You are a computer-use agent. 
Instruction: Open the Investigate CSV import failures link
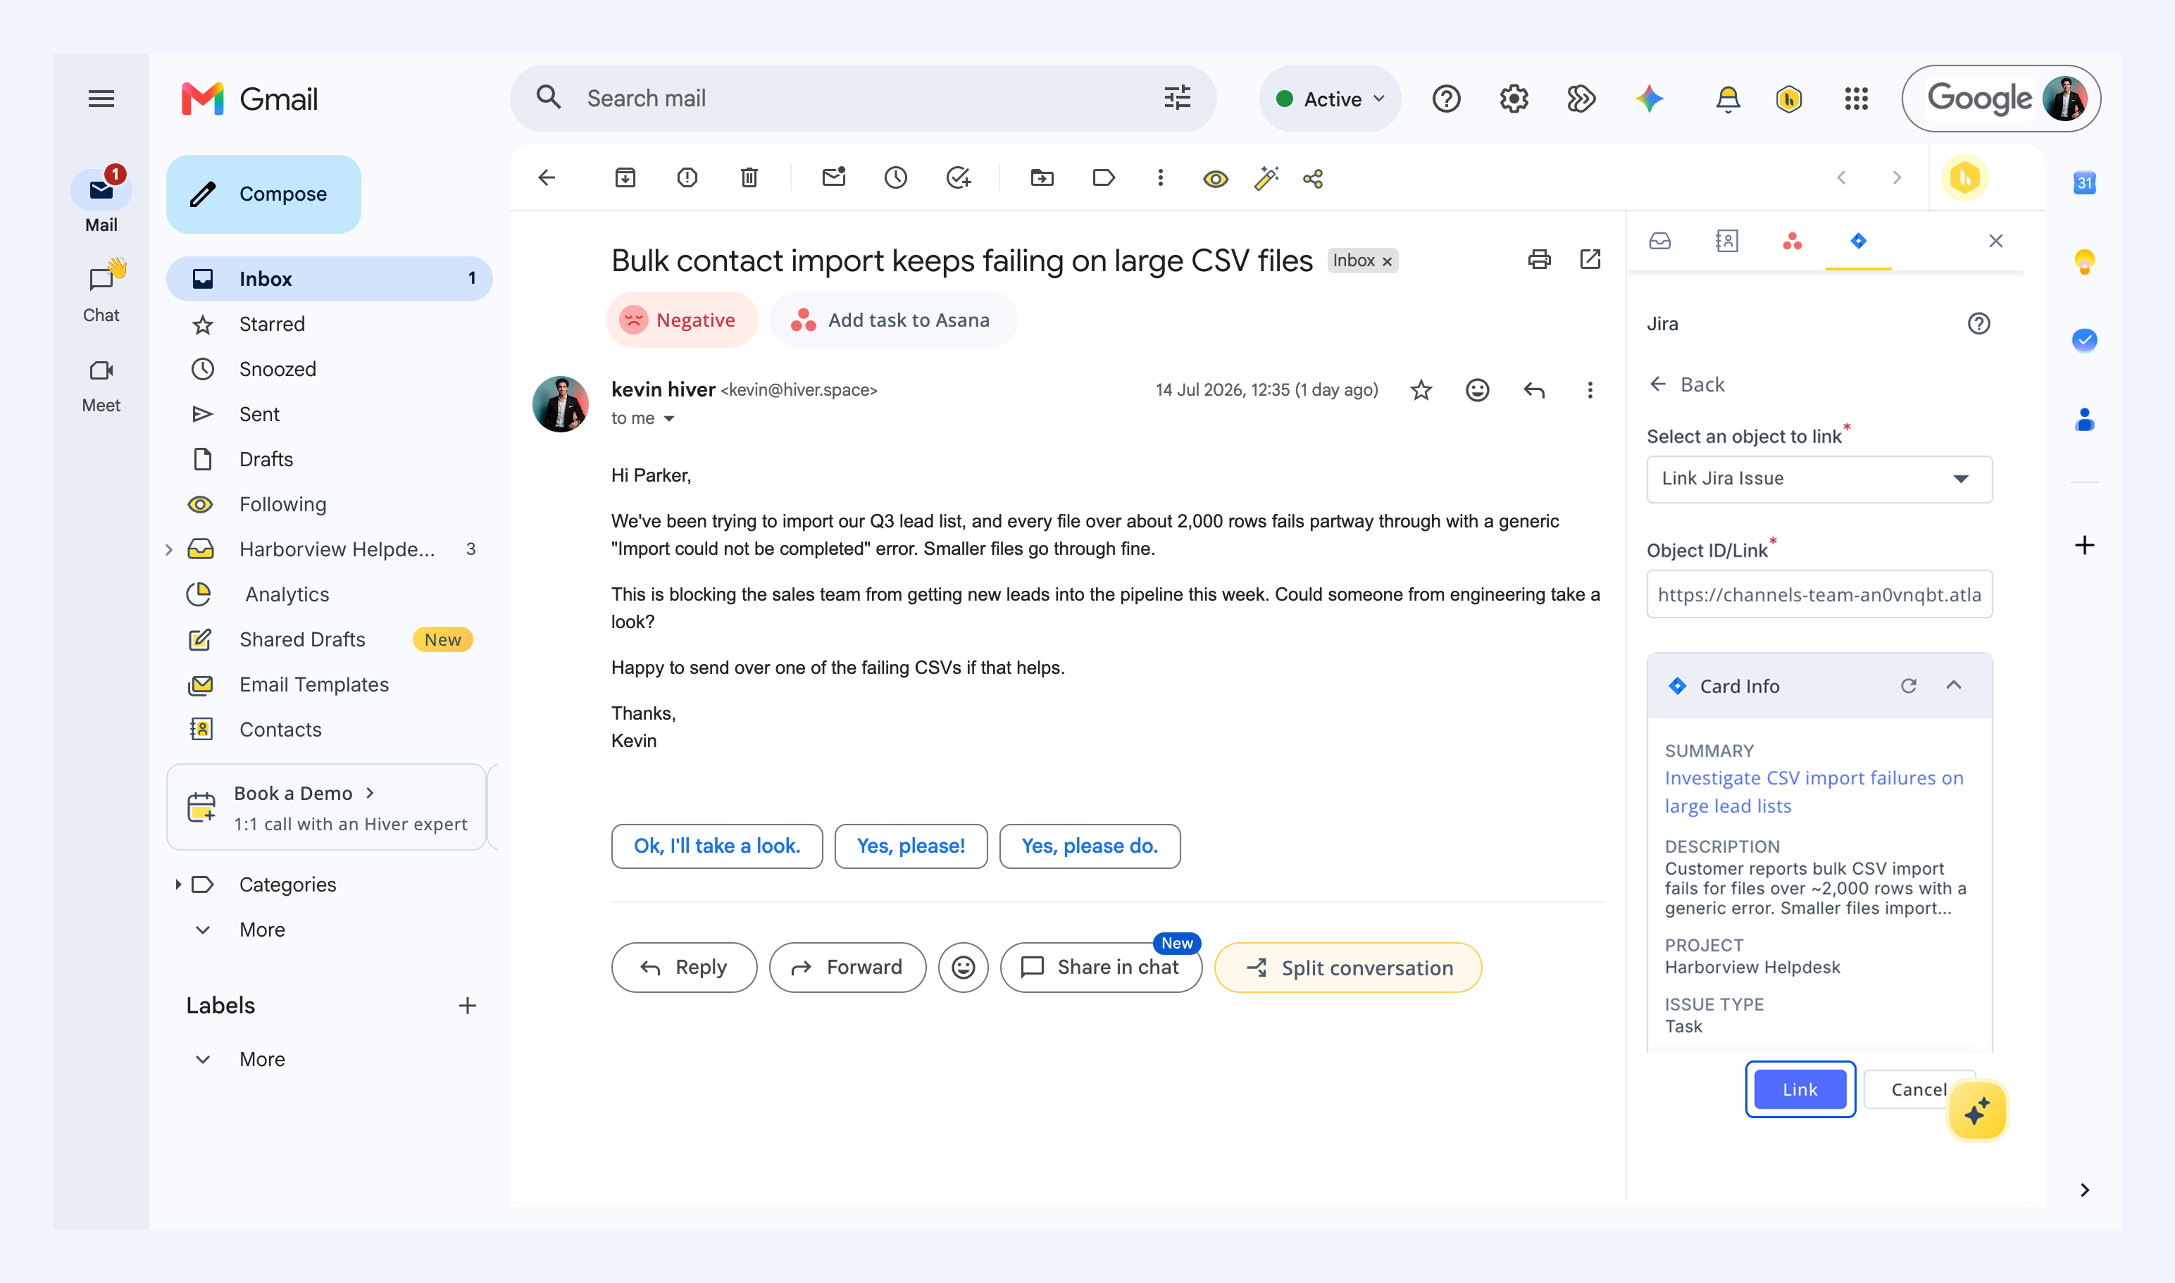pyautogui.click(x=1814, y=792)
